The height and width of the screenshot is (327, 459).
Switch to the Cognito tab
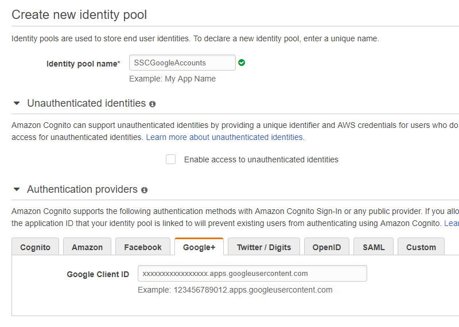pos(35,247)
